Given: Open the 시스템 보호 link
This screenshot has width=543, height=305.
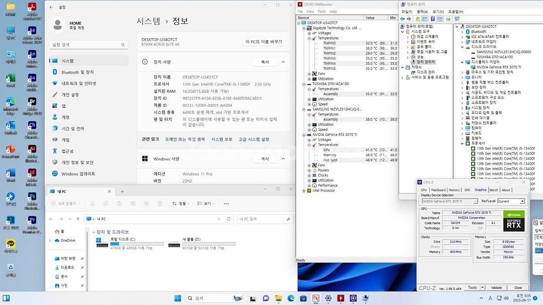Looking at the screenshot, I should 222,139.
